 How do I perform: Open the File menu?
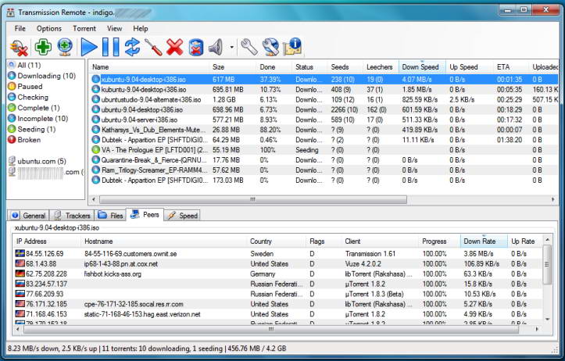pyautogui.click(x=20, y=28)
